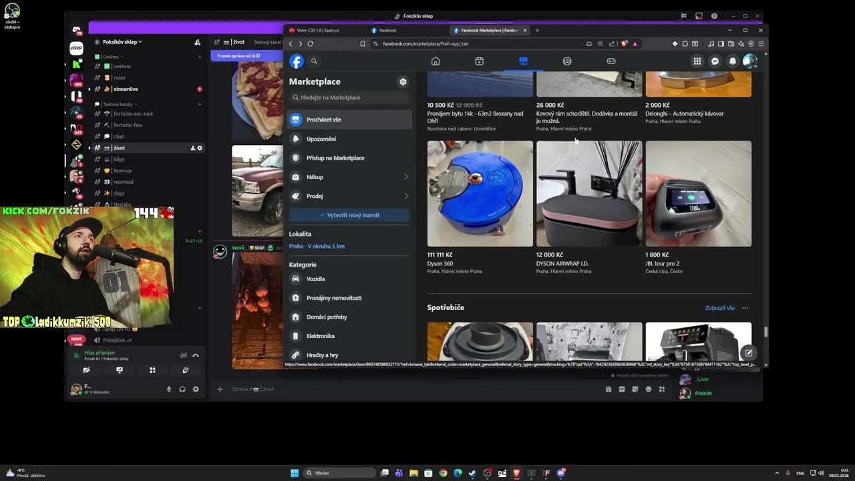Screen dimensions: 855x481
Task: Open Delonghi - Automatický kávovar listing title
Action: click(x=685, y=114)
